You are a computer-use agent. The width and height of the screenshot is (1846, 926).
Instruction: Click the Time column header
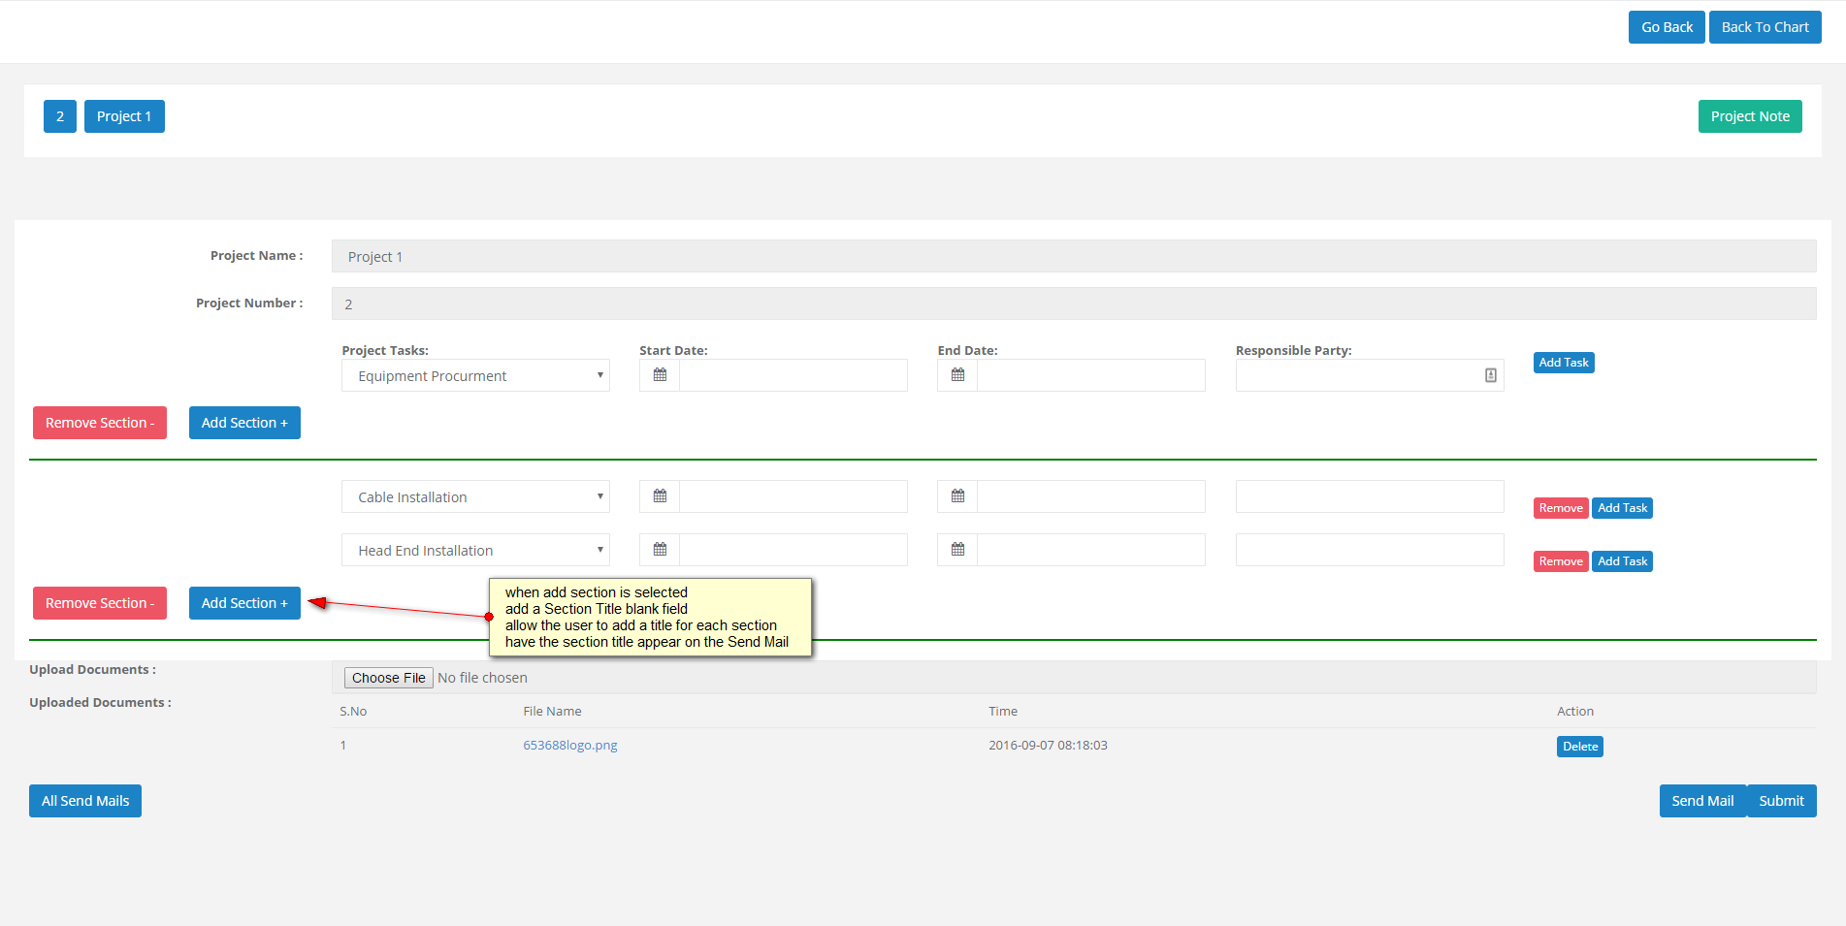point(1003,712)
